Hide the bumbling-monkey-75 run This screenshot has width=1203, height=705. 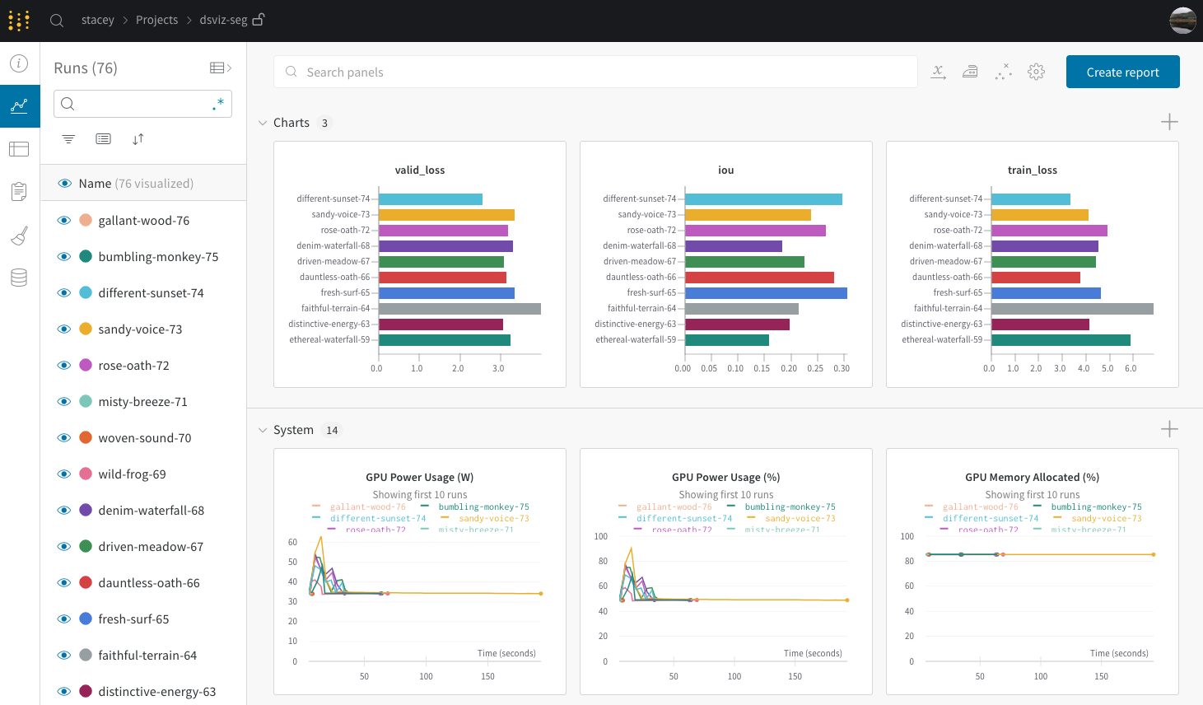point(64,257)
